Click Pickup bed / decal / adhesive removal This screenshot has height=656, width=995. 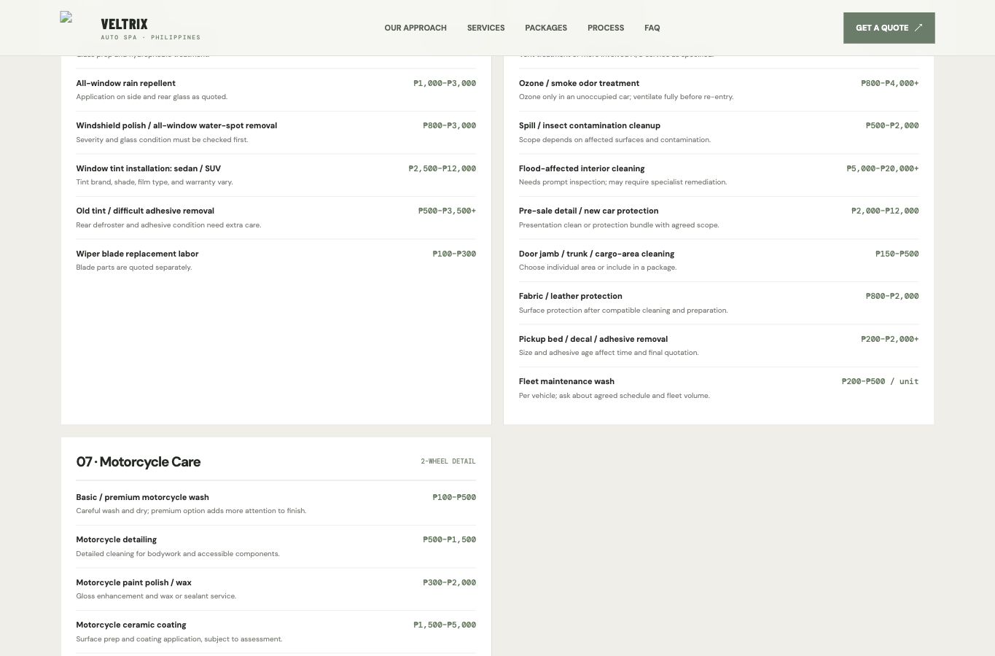coord(593,339)
